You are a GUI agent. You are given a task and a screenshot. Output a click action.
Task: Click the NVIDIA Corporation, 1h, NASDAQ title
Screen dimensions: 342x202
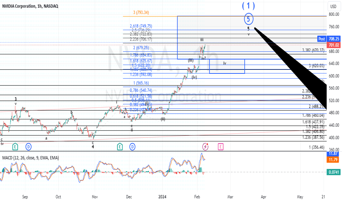coord(30,6)
